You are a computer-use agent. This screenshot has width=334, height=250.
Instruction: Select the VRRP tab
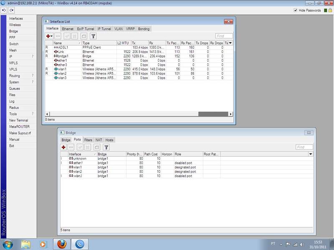pos(130,29)
